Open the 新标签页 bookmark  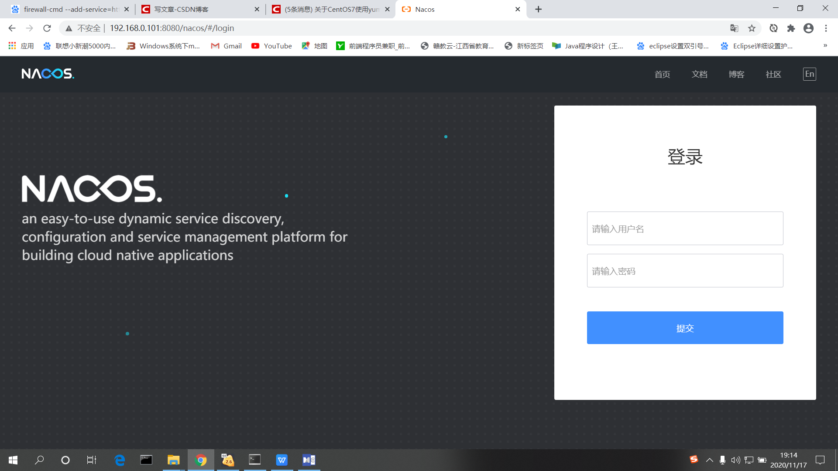tap(524, 46)
